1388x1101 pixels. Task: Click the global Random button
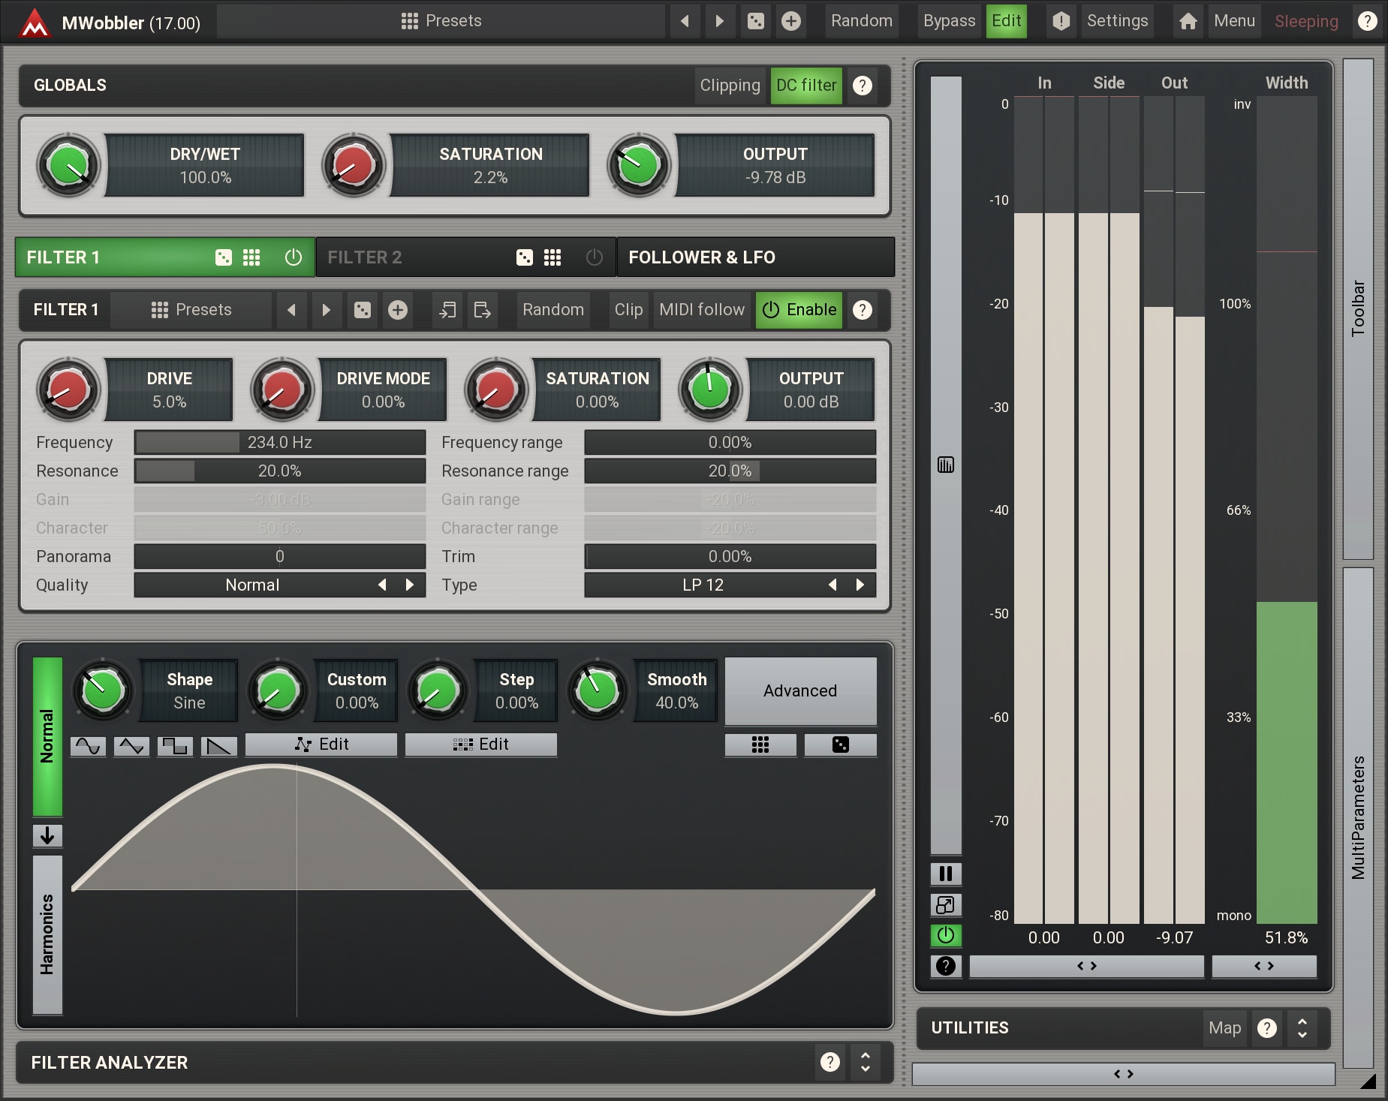(x=861, y=21)
